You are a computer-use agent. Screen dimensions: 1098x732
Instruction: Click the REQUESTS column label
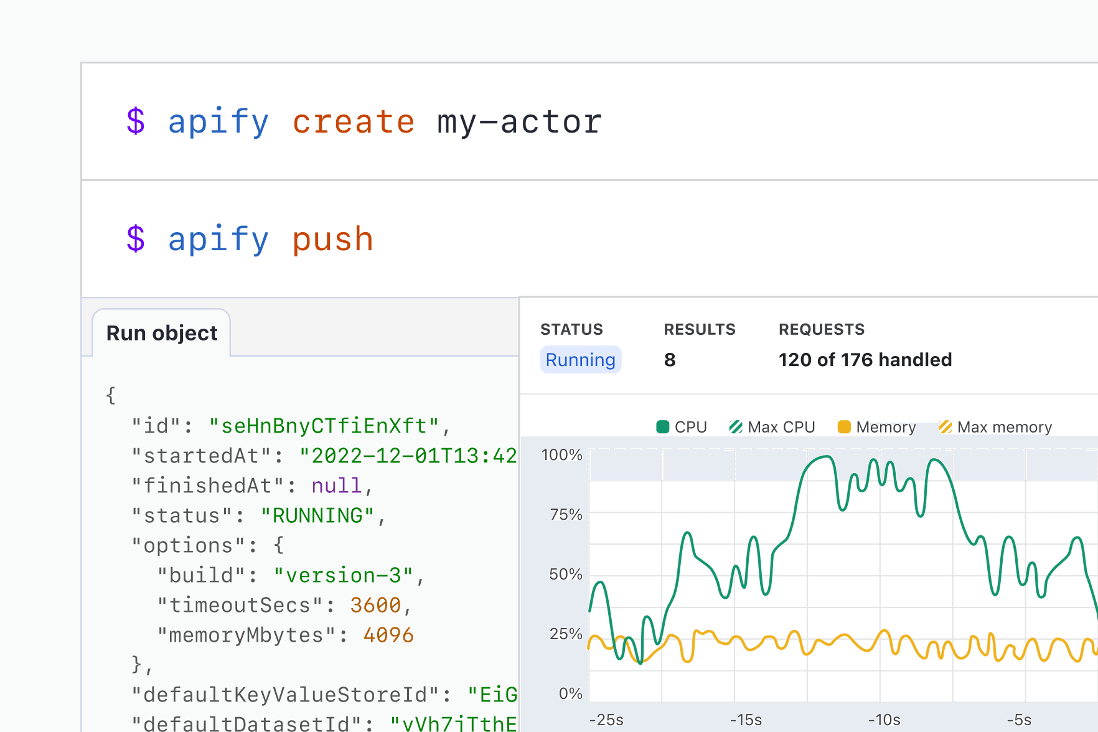[822, 329]
